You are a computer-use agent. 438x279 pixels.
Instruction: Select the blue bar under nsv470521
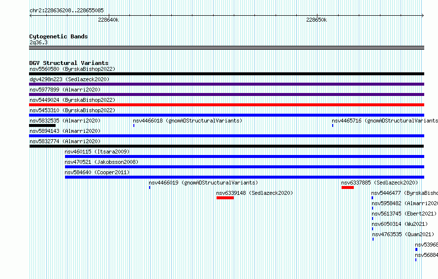coord(245,167)
